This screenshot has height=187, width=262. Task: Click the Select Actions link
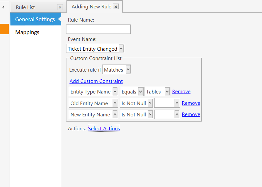pyautogui.click(x=104, y=128)
